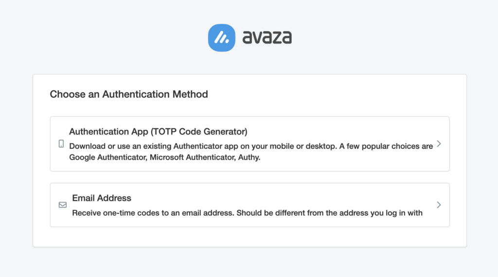Click the blue Avaza logo icon

click(222, 38)
